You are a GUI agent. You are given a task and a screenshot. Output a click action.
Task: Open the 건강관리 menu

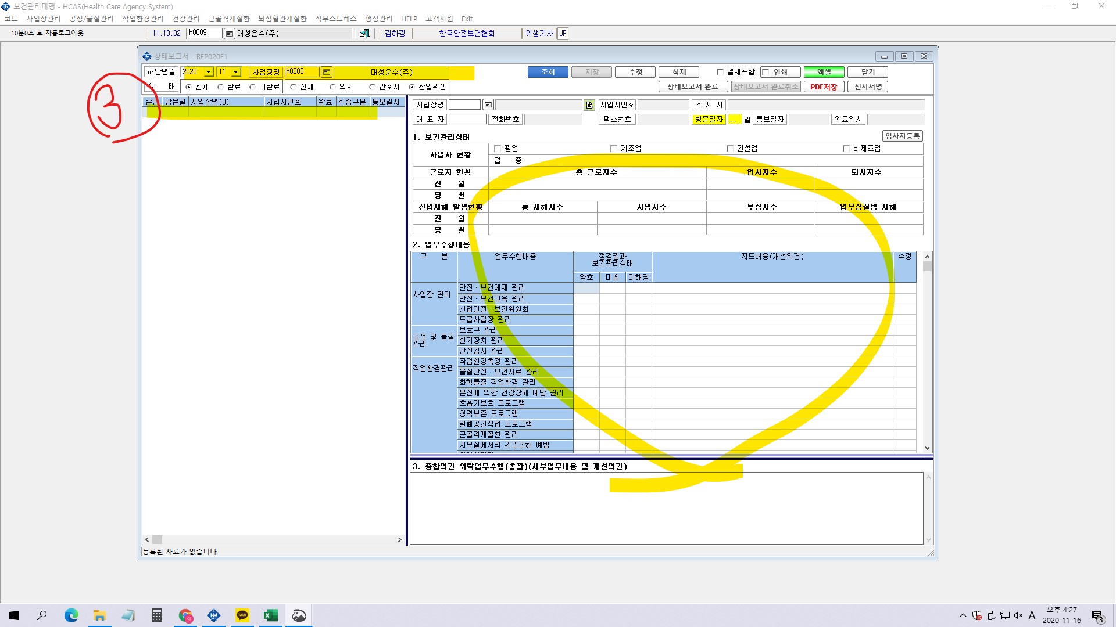[x=185, y=19]
